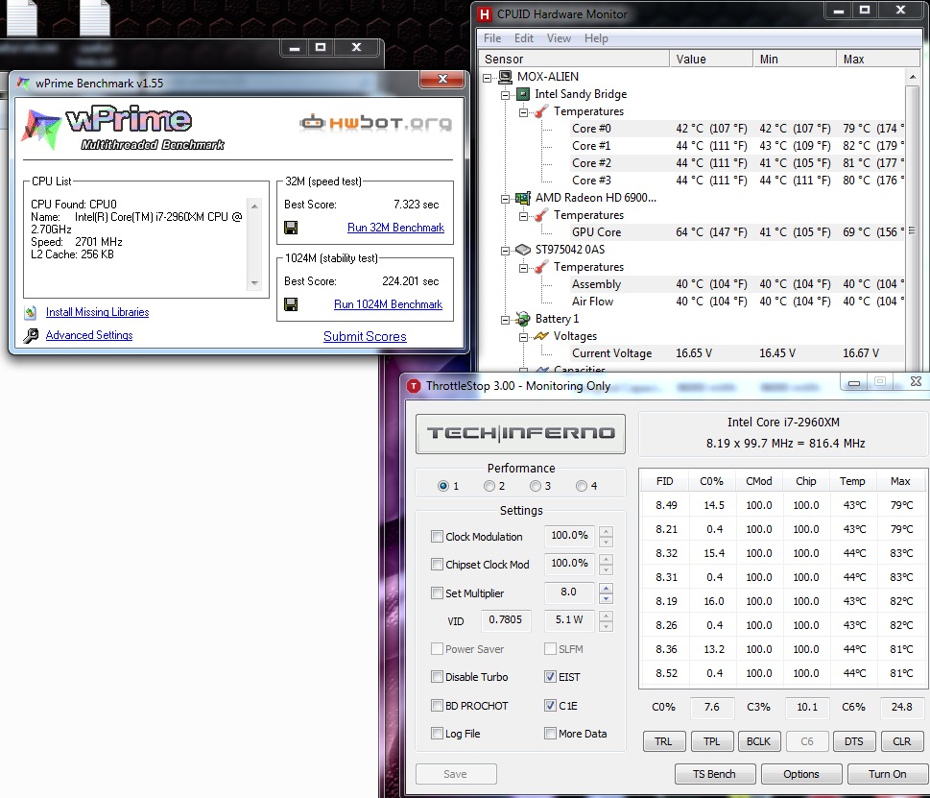Enable the Log File checkbox
Screen dimensions: 930x798
[437, 734]
